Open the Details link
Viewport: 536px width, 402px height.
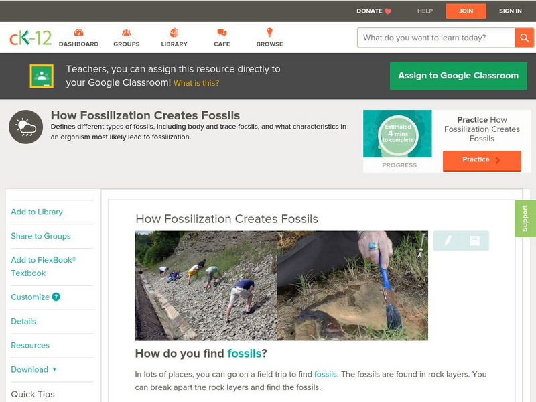pos(23,322)
